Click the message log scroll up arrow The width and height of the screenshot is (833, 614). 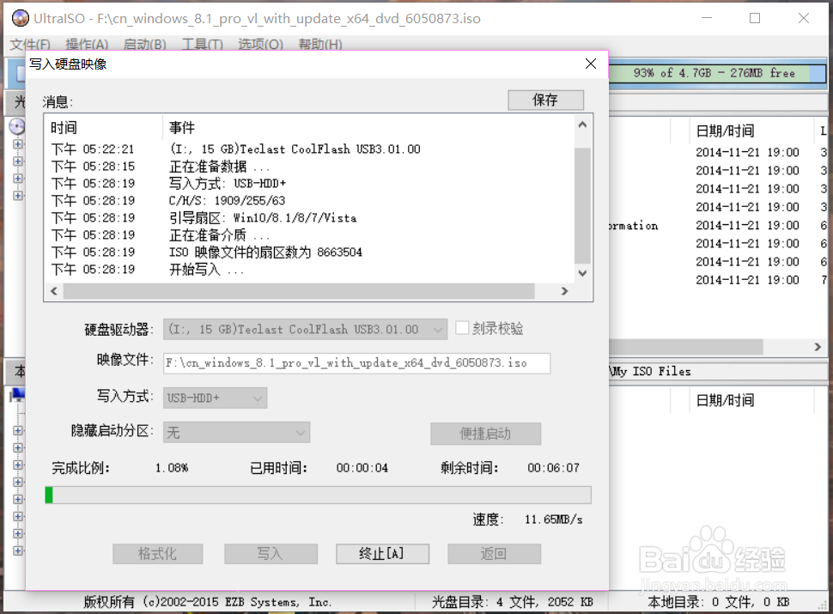582,125
